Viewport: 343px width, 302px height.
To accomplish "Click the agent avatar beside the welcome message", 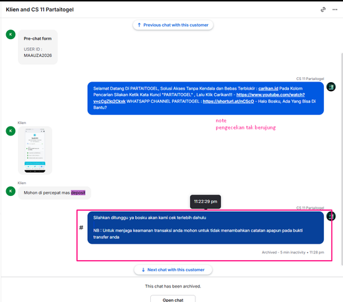I will pyautogui.click(x=331, y=87).
